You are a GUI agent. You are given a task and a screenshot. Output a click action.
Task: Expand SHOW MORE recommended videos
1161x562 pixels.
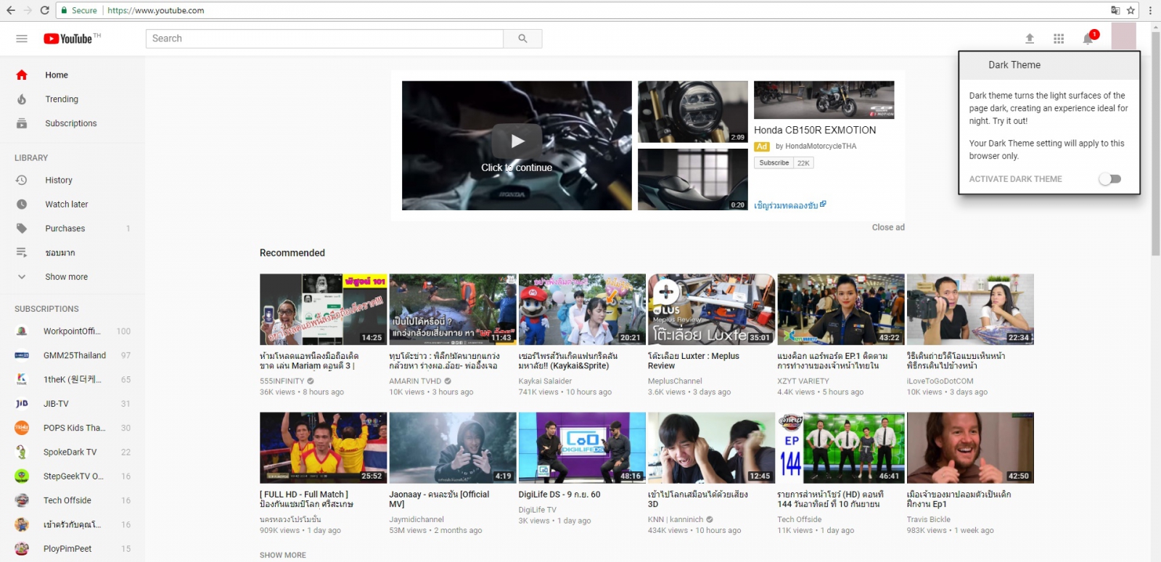point(283,555)
